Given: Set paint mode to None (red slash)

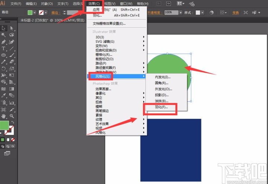Looking at the screenshot, I should pos(13,140).
